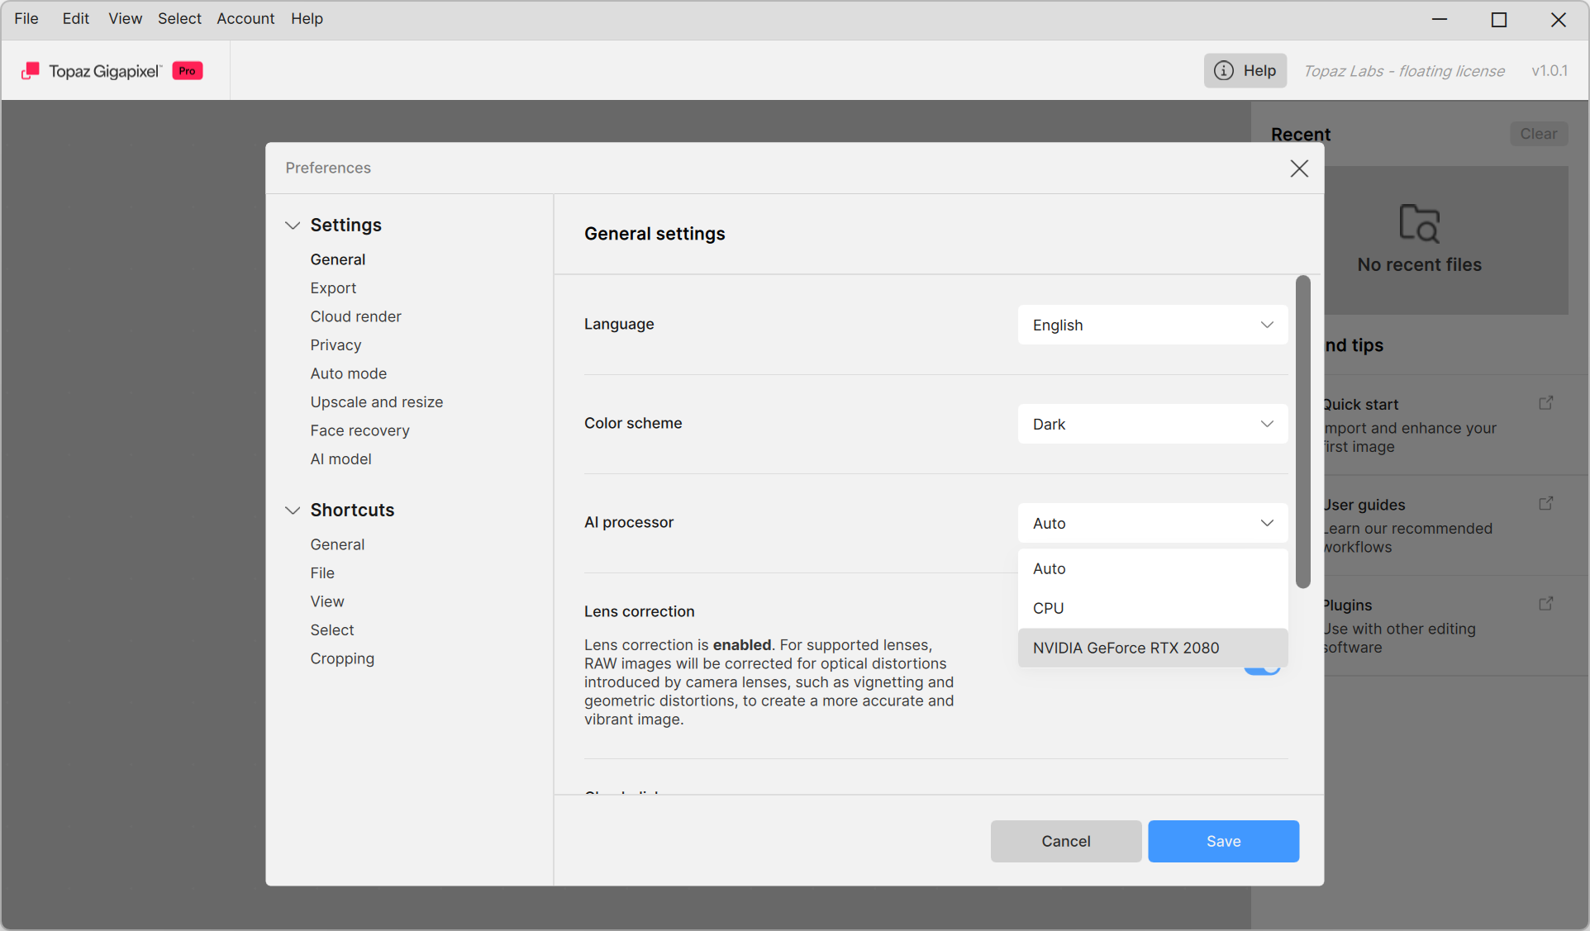Image resolution: width=1590 pixels, height=931 pixels.
Task: Open User guides external link icon
Action: 1545,504
